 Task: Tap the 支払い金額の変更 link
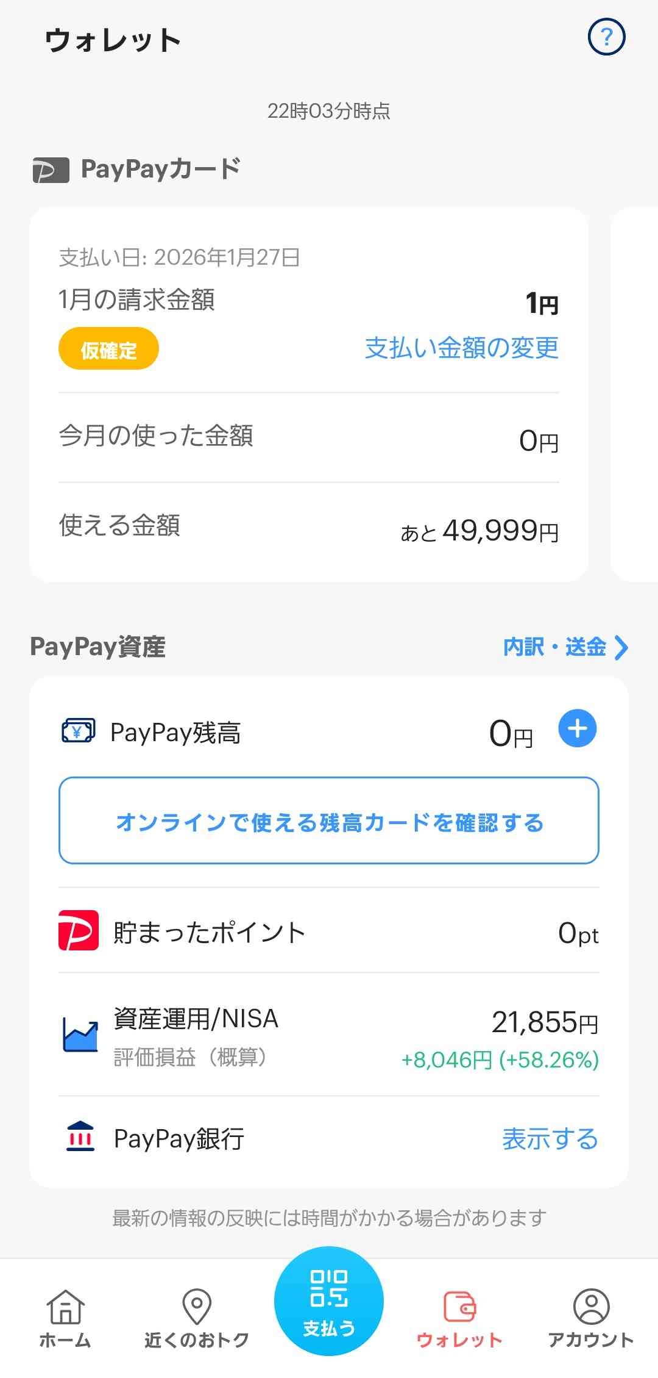[461, 348]
